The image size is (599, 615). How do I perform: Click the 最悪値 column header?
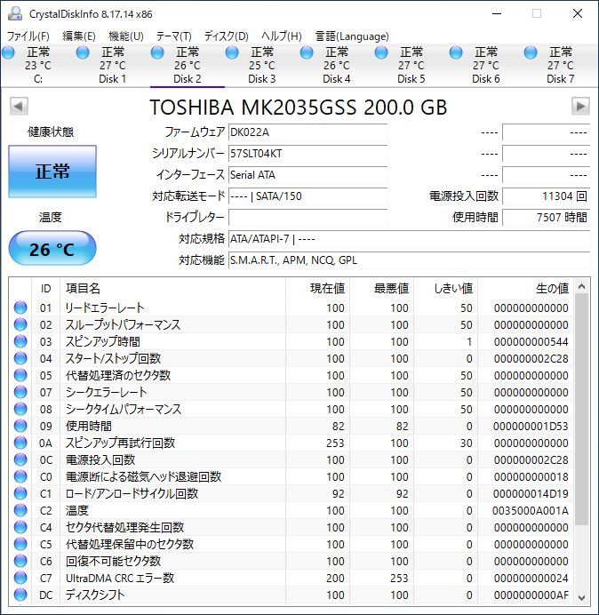click(381, 289)
